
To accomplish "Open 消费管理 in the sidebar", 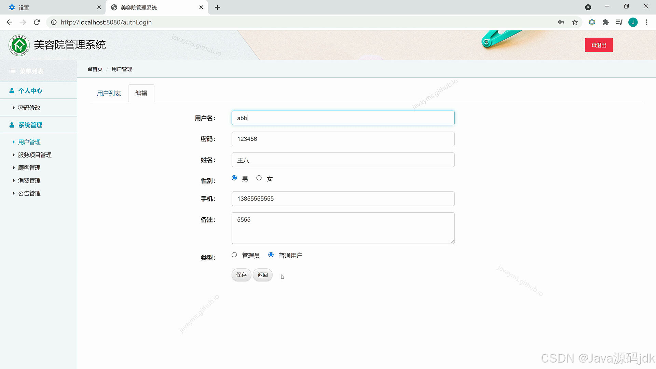I will coord(29,180).
